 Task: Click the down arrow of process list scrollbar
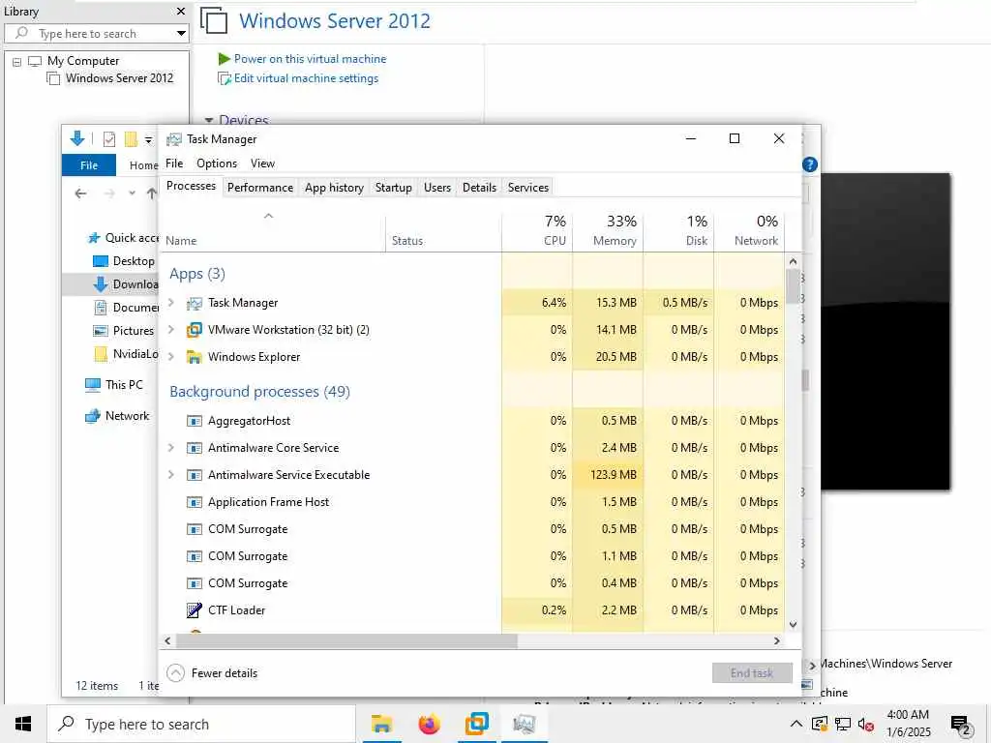(x=794, y=625)
